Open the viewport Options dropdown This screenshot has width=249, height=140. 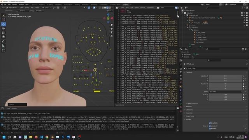click(x=110, y=11)
